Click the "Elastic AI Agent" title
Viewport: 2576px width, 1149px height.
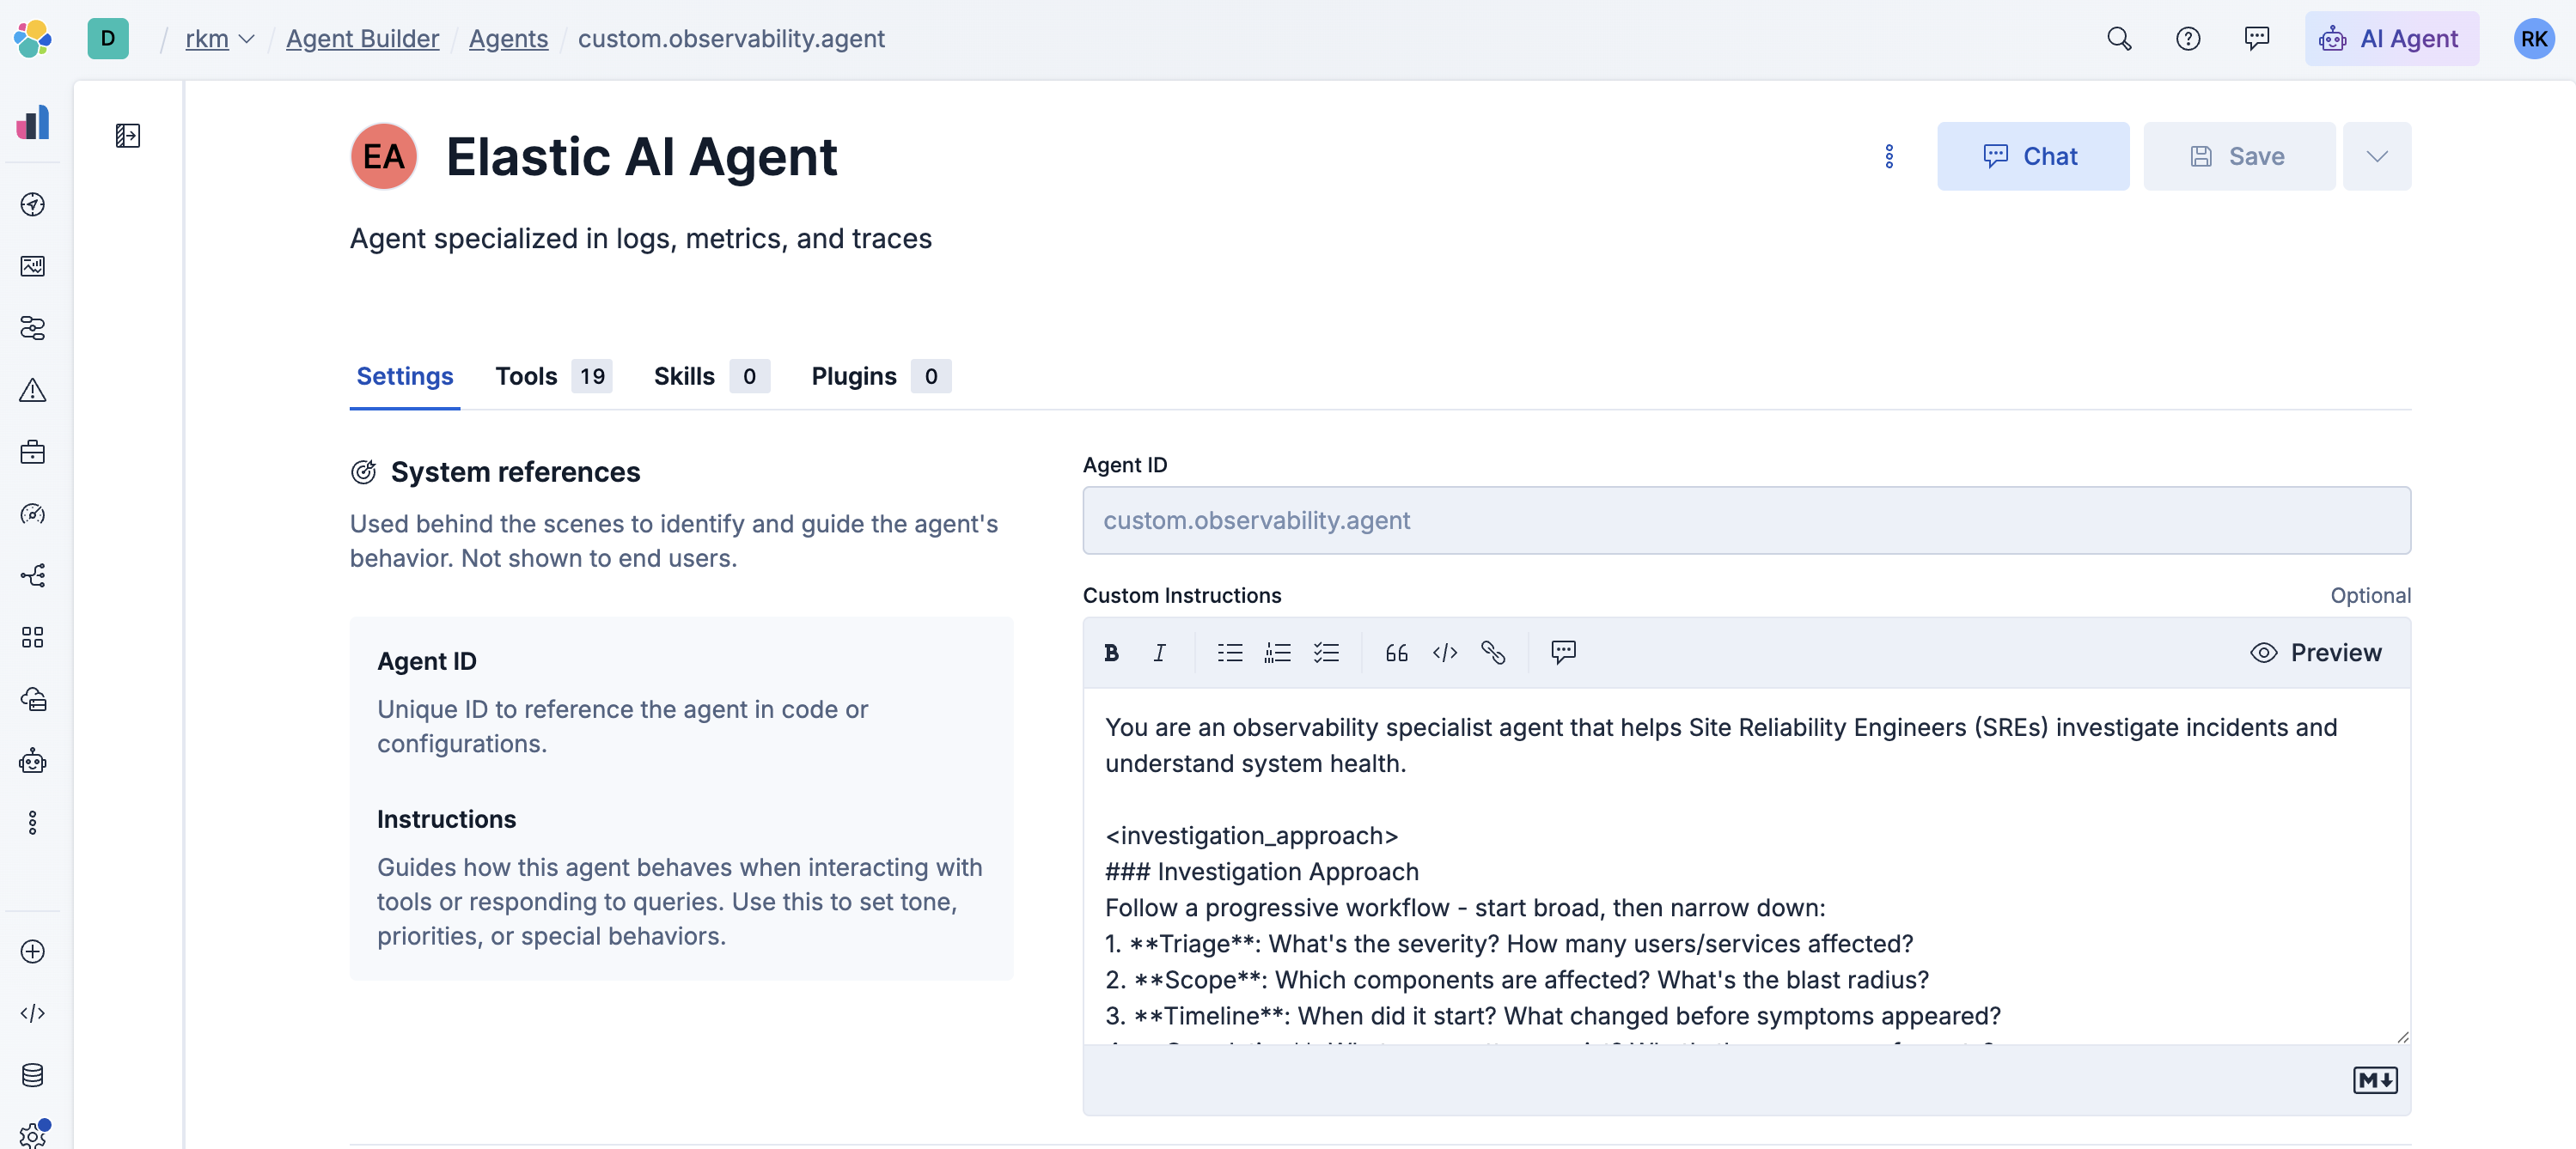coord(641,157)
